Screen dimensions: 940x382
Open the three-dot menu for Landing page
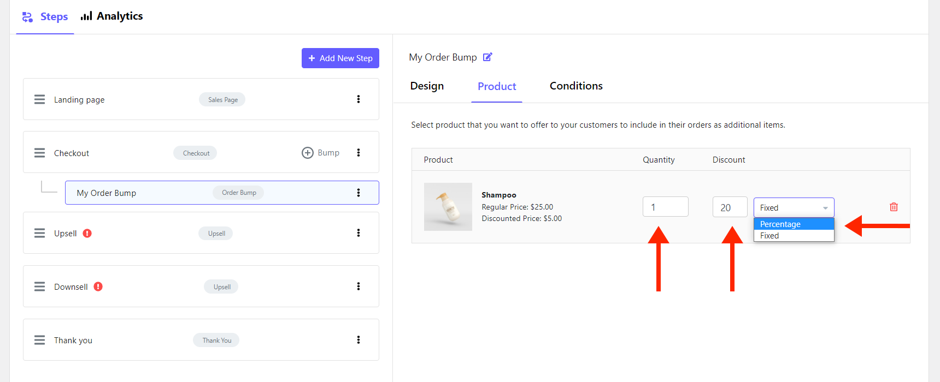pos(359,99)
